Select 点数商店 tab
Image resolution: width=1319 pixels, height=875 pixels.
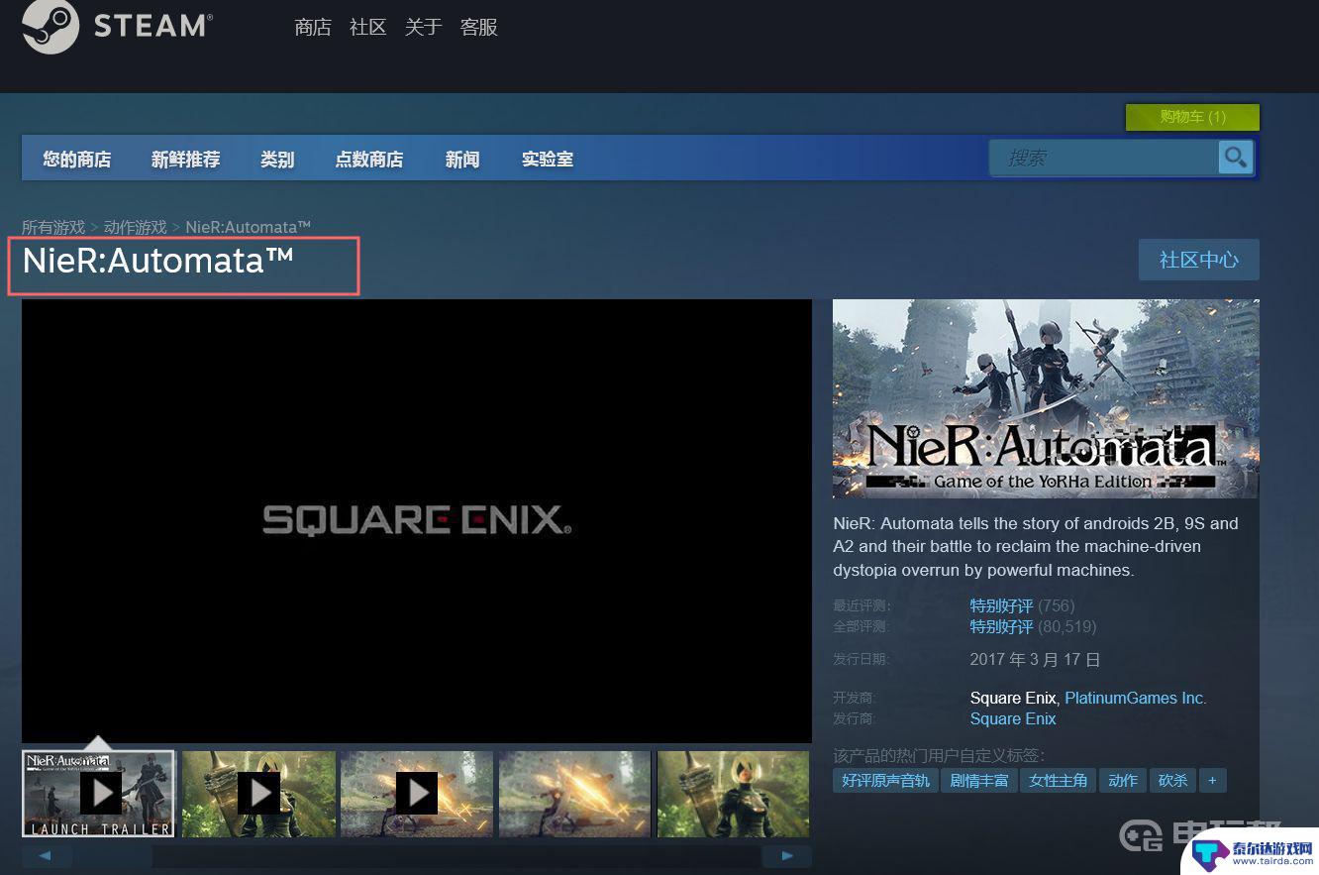coord(369,159)
